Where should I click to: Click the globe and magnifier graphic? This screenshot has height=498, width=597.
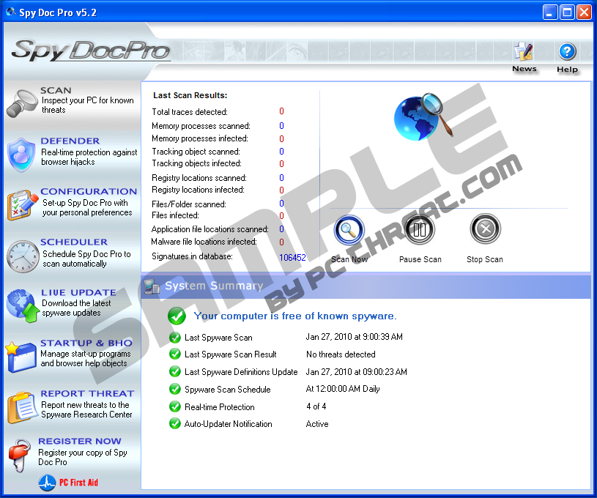click(x=423, y=116)
